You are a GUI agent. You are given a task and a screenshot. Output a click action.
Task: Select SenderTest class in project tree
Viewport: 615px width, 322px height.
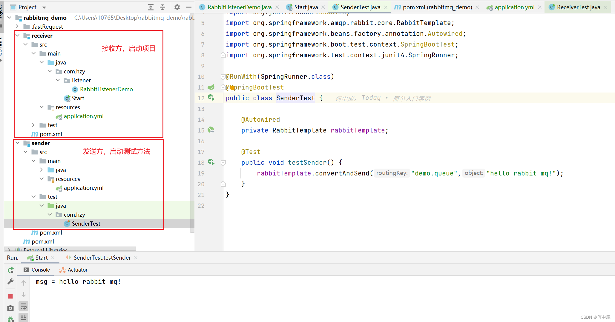coord(86,224)
